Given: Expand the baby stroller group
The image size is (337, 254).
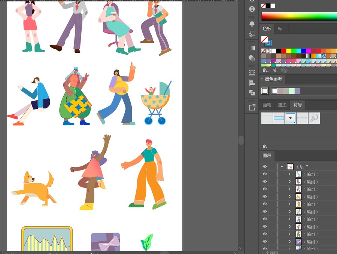Looking at the screenshot, I should point(290,211).
